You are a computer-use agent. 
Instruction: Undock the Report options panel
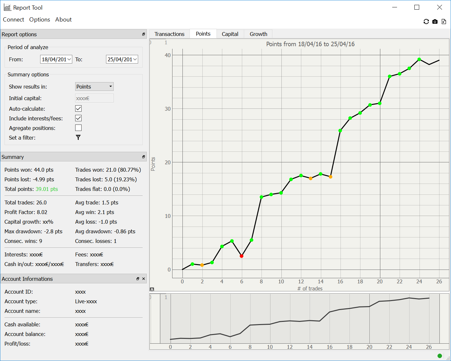point(143,34)
